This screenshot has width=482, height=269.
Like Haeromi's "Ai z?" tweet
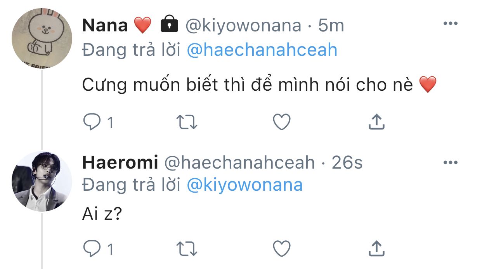pyautogui.click(x=282, y=248)
